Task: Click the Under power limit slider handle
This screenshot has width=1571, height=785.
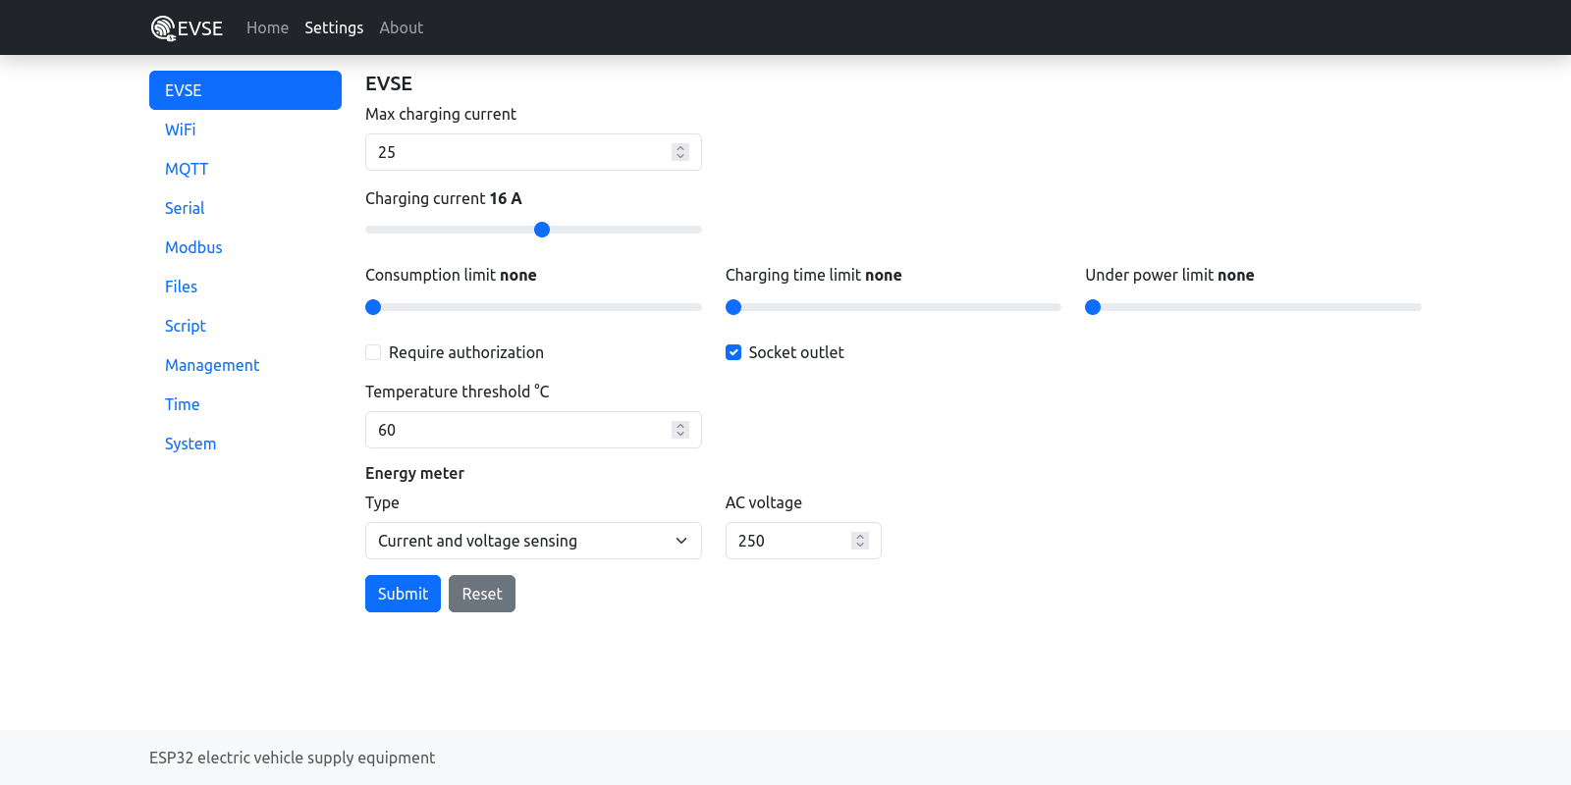Action: coord(1093,307)
